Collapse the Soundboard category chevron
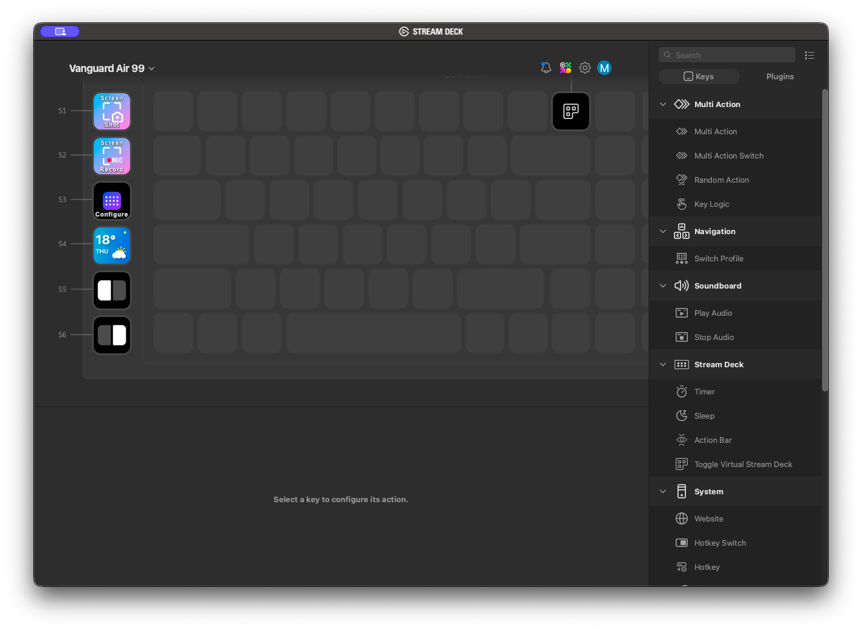 coord(663,286)
